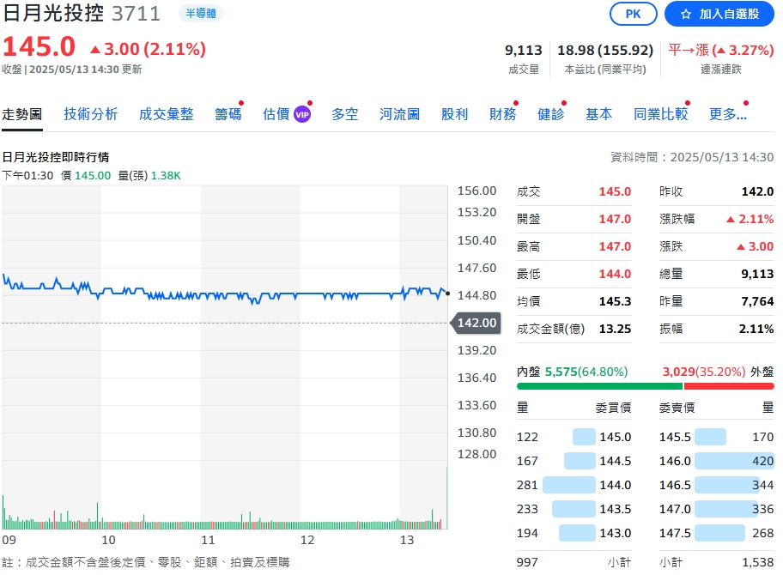Click the 142.00 previous close price marker
Screen dimensions: 783x575
(x=476, y=323)
